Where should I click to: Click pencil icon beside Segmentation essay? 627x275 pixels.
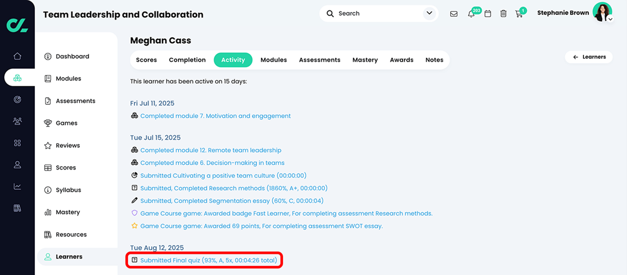pyautogui.click(x=134, y=201)
